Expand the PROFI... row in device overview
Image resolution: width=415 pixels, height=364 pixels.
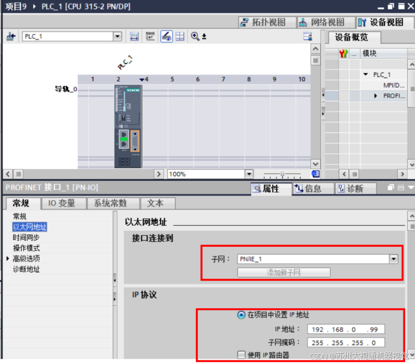375,96
